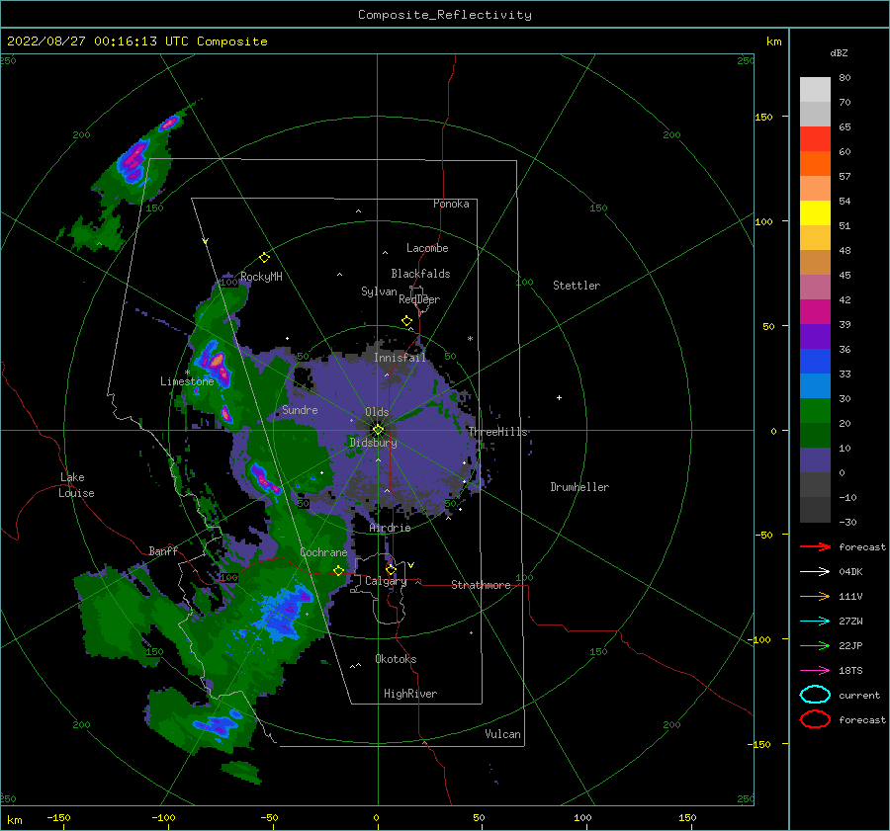890x831 pixels.
Task: Select the orange 57-60 dBZ color band
Action: [815, 164]
